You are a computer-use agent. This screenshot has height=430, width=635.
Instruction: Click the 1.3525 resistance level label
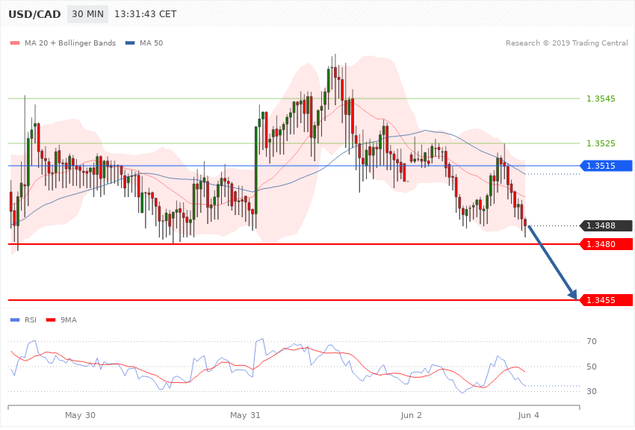[x=601, y=143]
